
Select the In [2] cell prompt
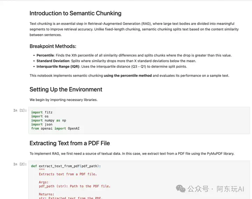[x=20, y=164]
